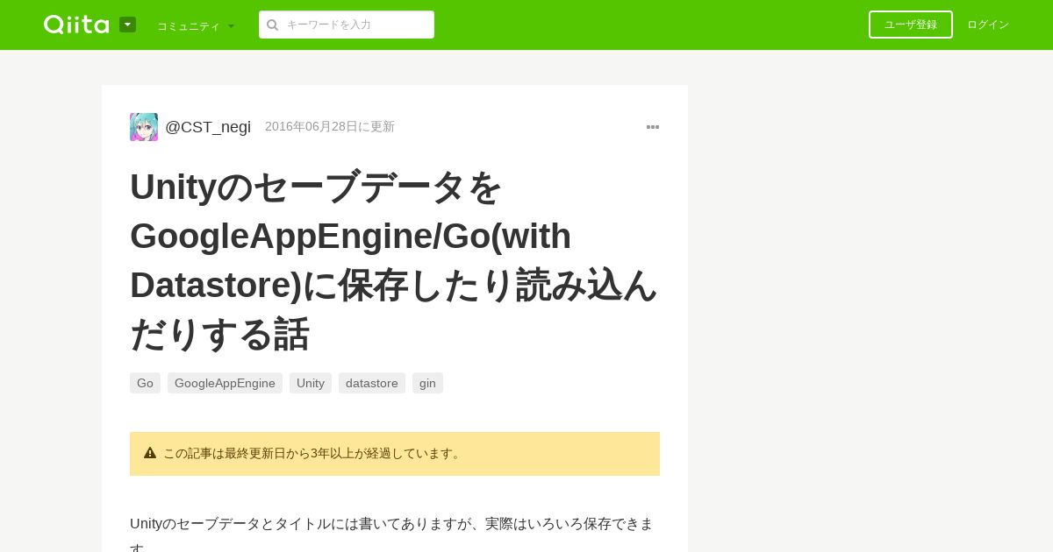This screenshot has height=552, width=1053.
Task: Select the Unity tag
Action: (x=311, y=383)
